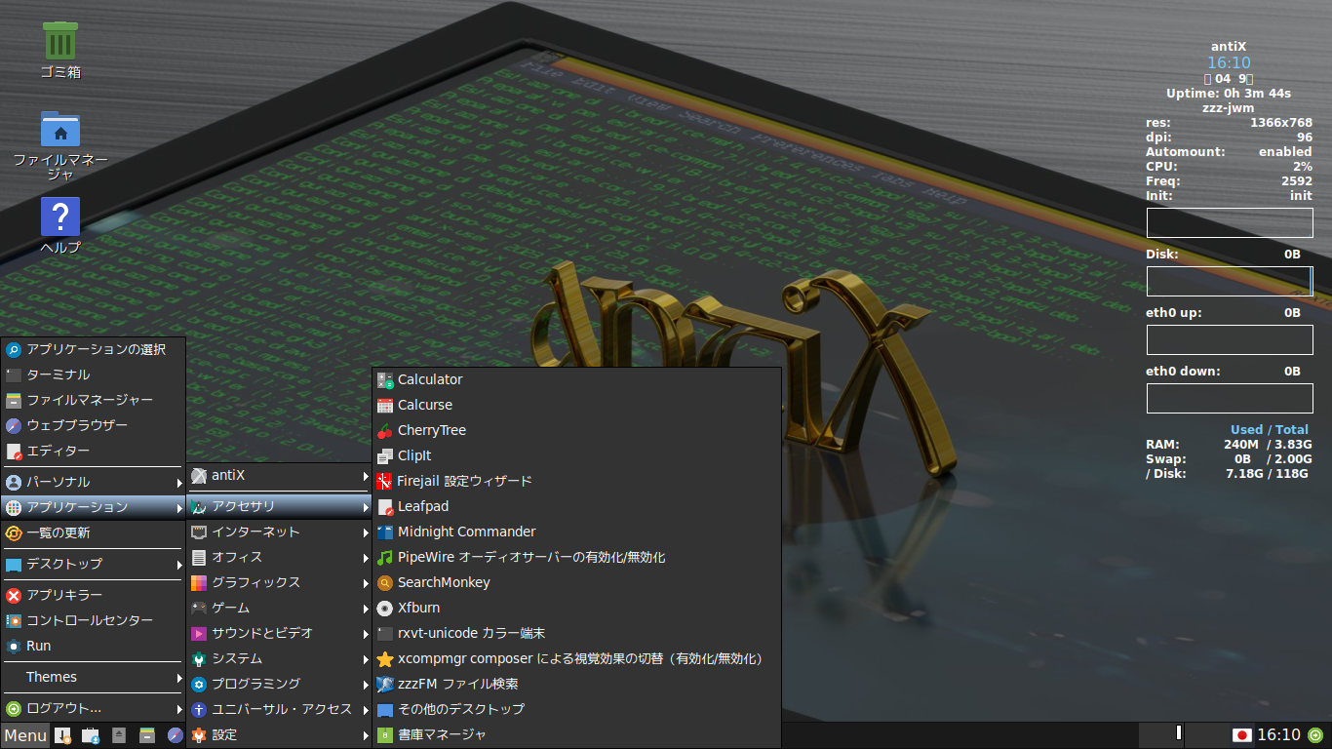The width and height of the screenshot is (1332, 749).
Task: Launch ウェブブラウザー from main menu
Action: pyautogui.click(x=94, y=425)
